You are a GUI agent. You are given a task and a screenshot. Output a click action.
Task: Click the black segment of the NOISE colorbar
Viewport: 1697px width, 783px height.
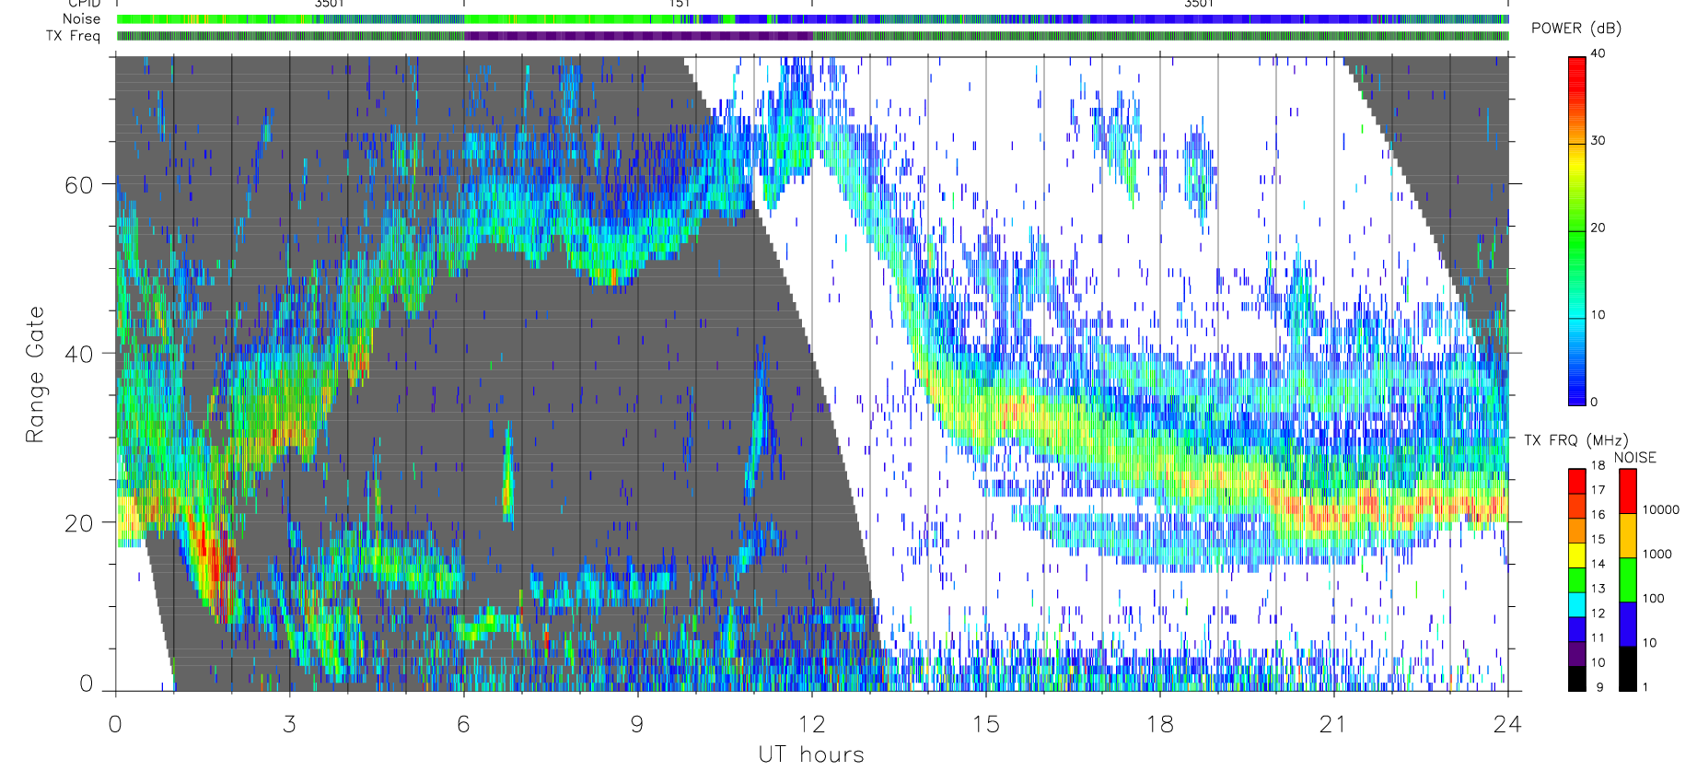point(1628,669)
